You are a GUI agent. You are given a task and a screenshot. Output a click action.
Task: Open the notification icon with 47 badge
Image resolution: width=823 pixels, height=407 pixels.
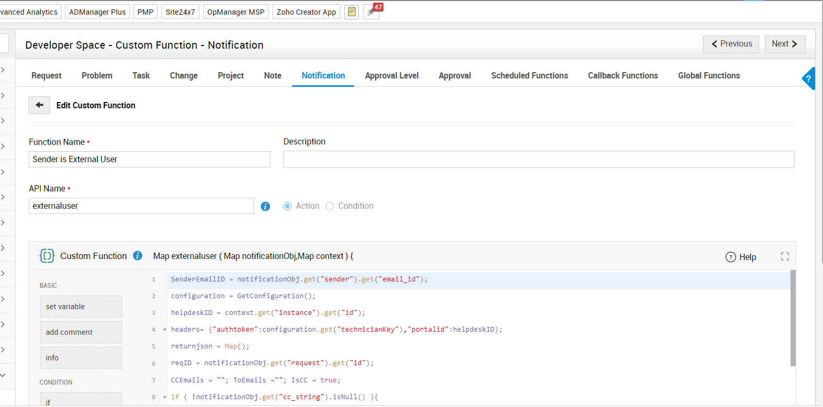[x=371, y=12]
